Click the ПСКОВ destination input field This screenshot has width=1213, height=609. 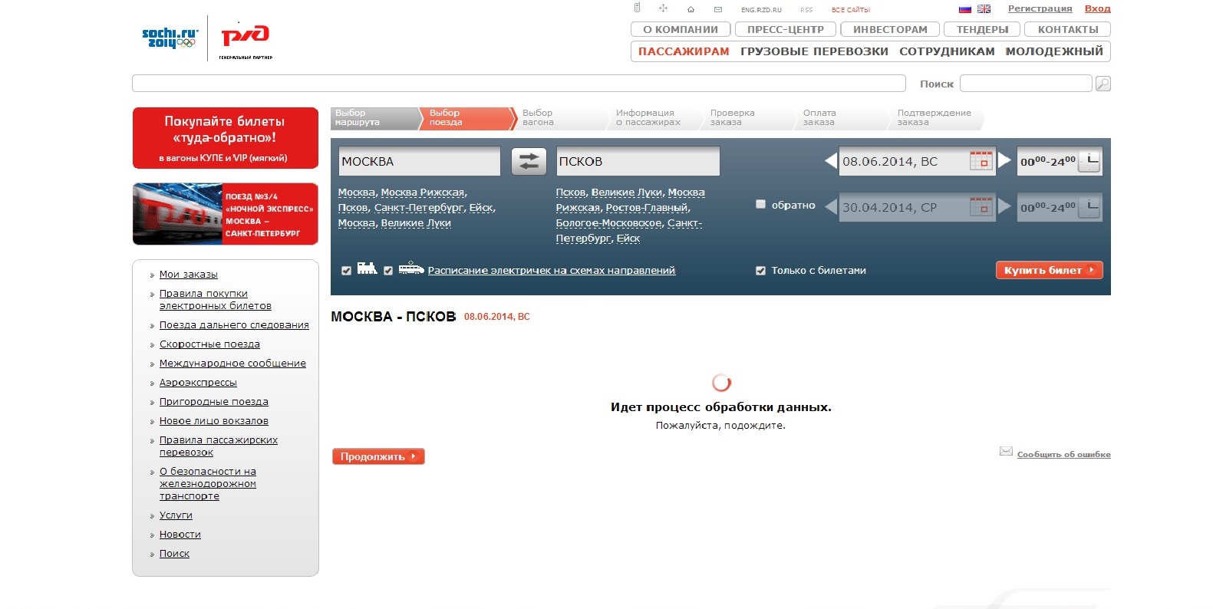click(637, 161)
